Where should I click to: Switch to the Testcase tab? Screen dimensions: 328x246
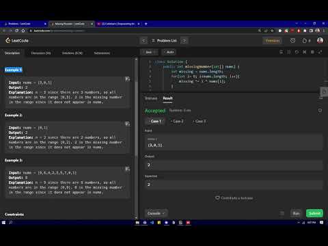pos(151,98)
